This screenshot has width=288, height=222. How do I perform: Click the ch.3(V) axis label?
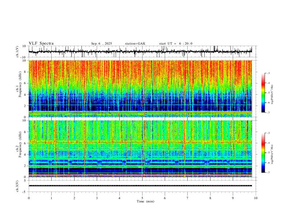pos(17,186)
